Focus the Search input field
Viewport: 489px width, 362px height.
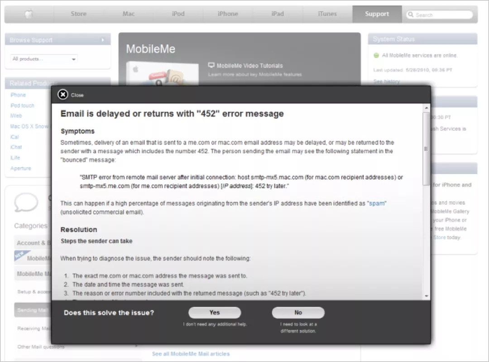[439, 14]
